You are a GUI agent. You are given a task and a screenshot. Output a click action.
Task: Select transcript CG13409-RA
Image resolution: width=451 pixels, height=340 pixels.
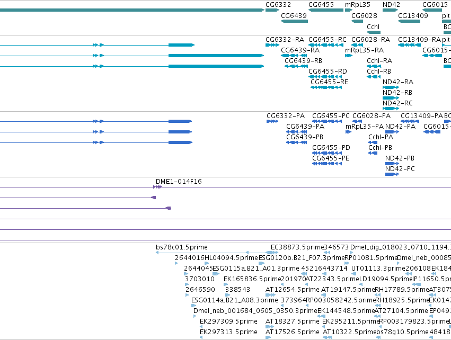(409, 45)
